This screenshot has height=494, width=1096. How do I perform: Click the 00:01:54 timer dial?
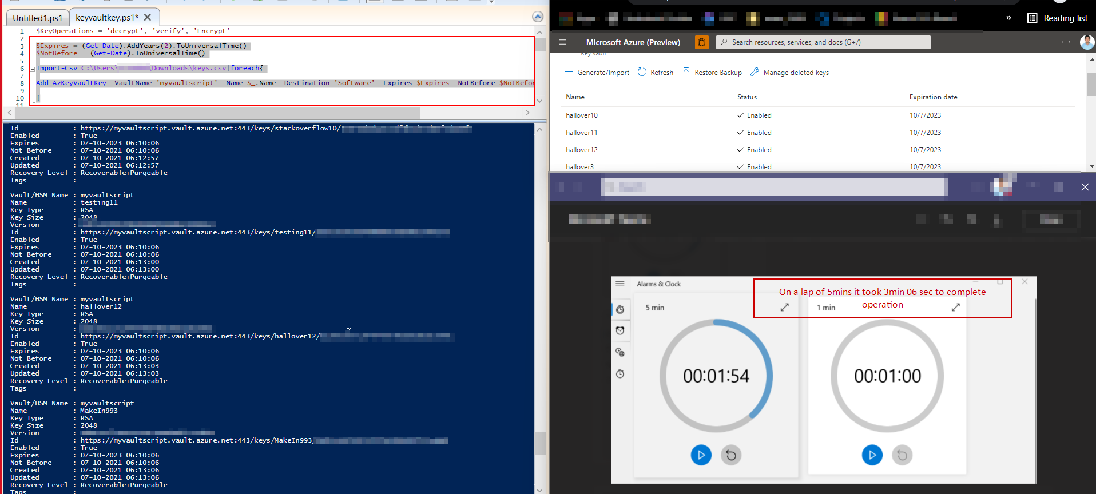tap(716, 376)
